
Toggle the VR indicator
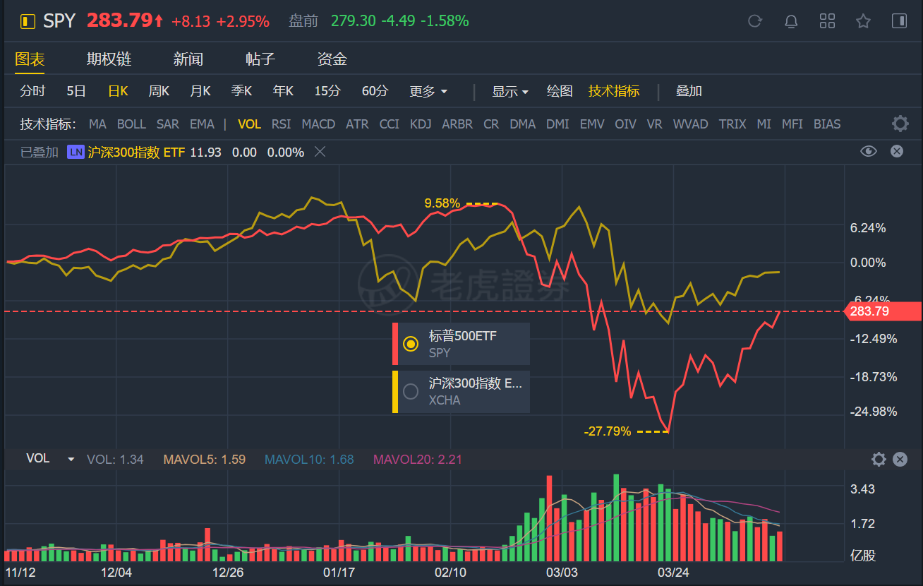pos(654,124)
